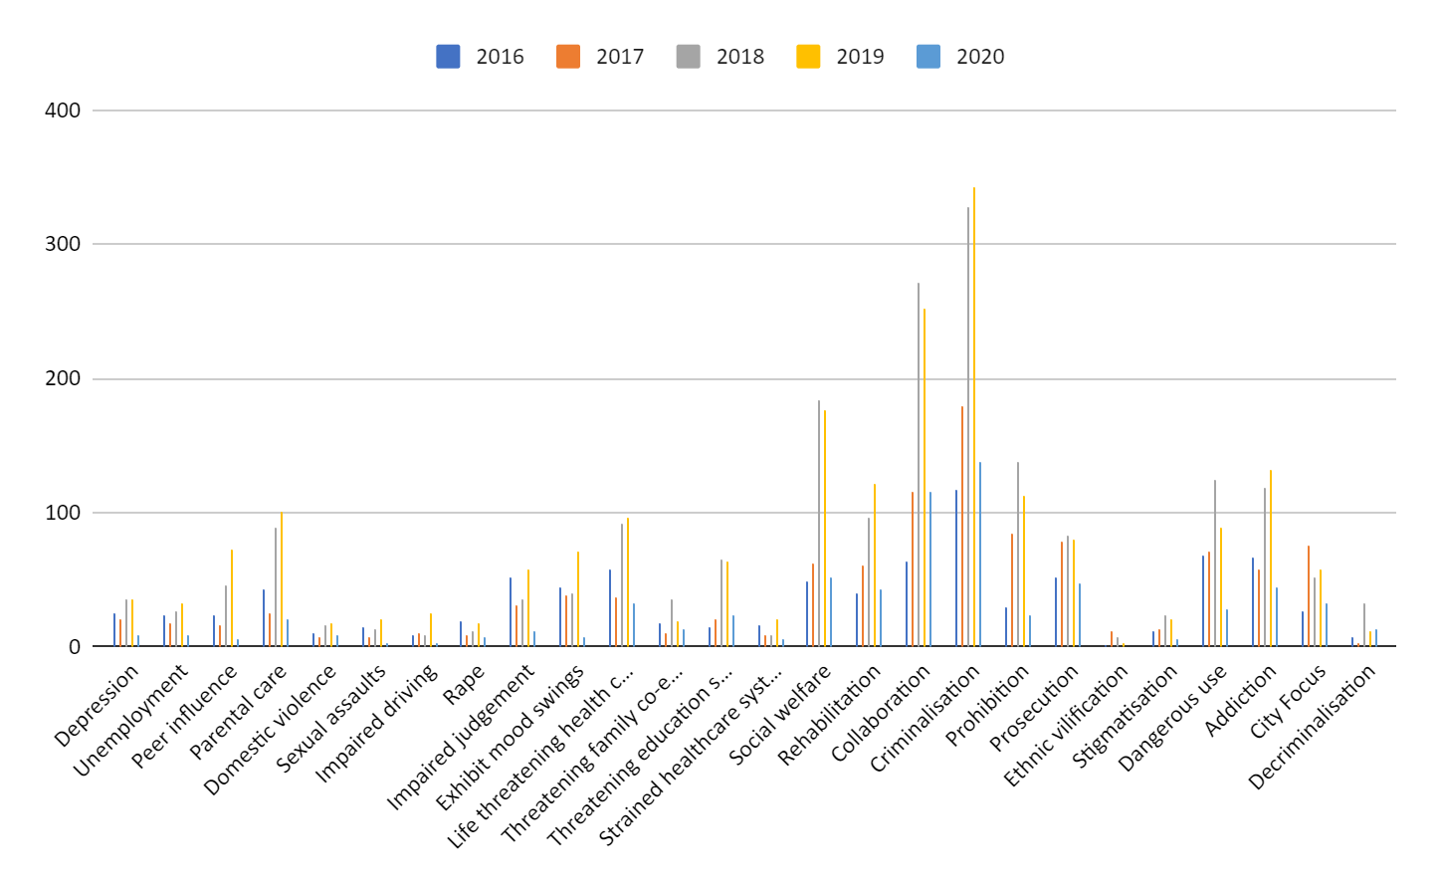This screenshot has width=1441, height=890.
Task: Click the 2019 yellow legend swatch
Action: tap(808, 57)
